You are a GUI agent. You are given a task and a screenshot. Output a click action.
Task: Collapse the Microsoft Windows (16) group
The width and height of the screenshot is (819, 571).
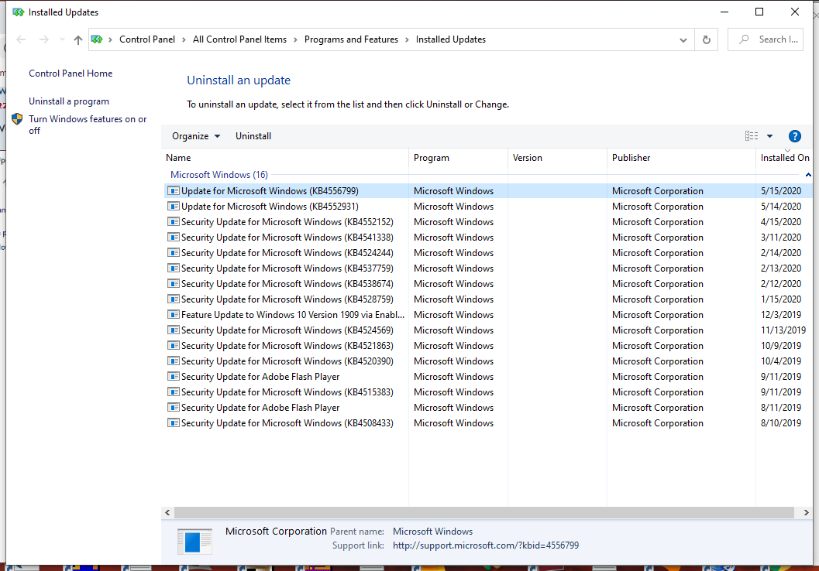pyautogui.click(x=219, y=175)
